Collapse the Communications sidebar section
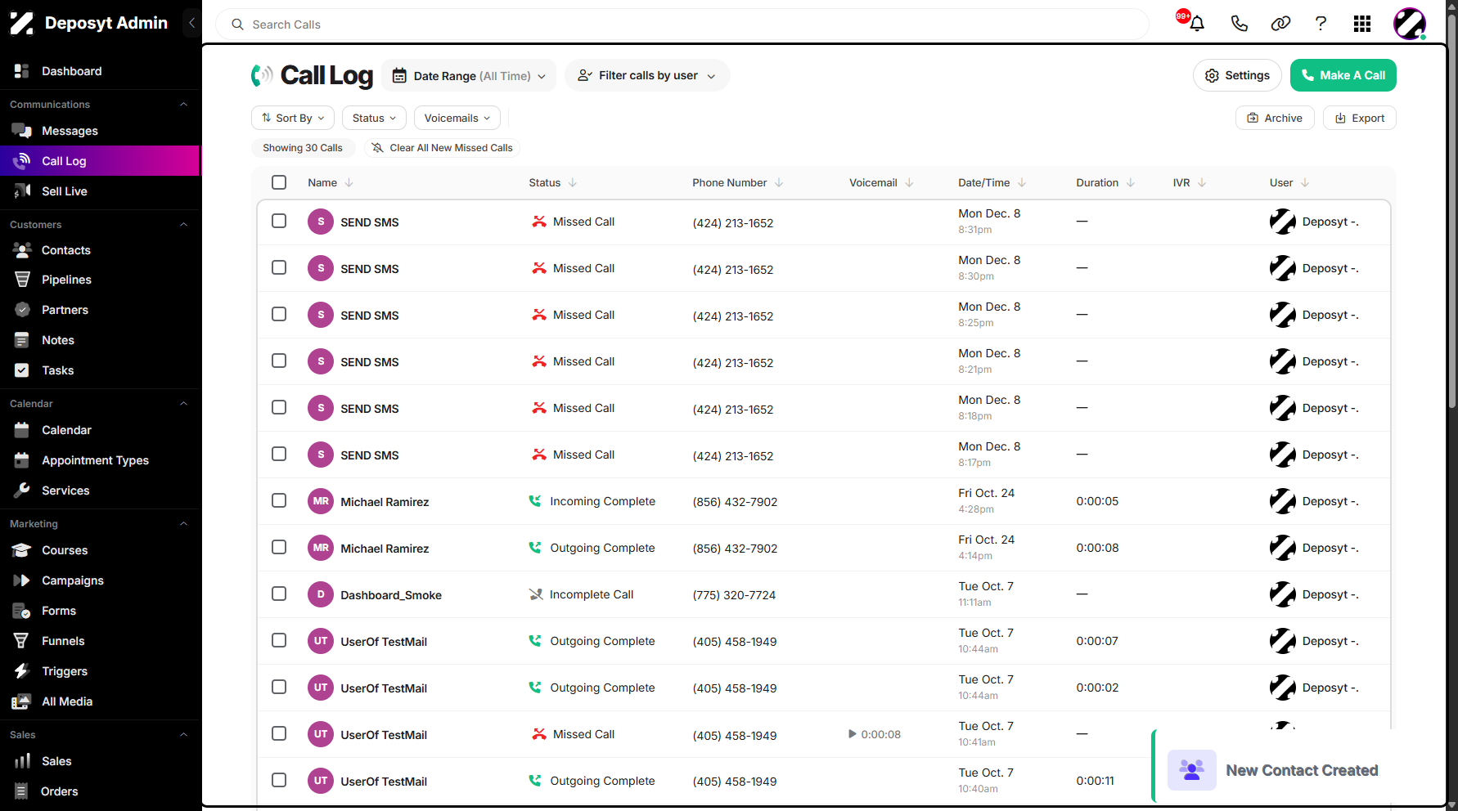The height and width of the screenshot is (811, 1458). pos(184,105)
